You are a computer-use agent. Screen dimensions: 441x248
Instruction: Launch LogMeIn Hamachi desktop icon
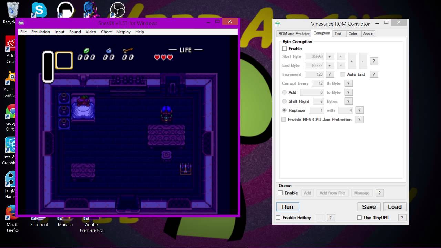[10, 185]
